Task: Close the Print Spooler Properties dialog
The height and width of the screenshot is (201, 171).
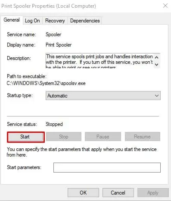Action: (x=165, y=6)
